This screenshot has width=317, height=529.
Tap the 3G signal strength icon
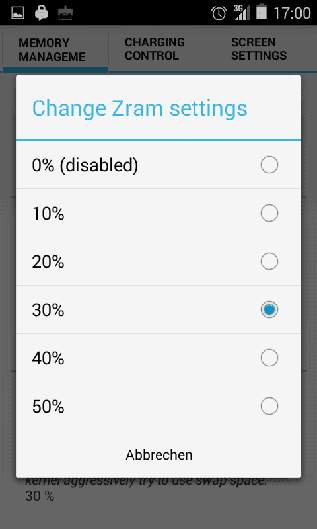(242, 13)
